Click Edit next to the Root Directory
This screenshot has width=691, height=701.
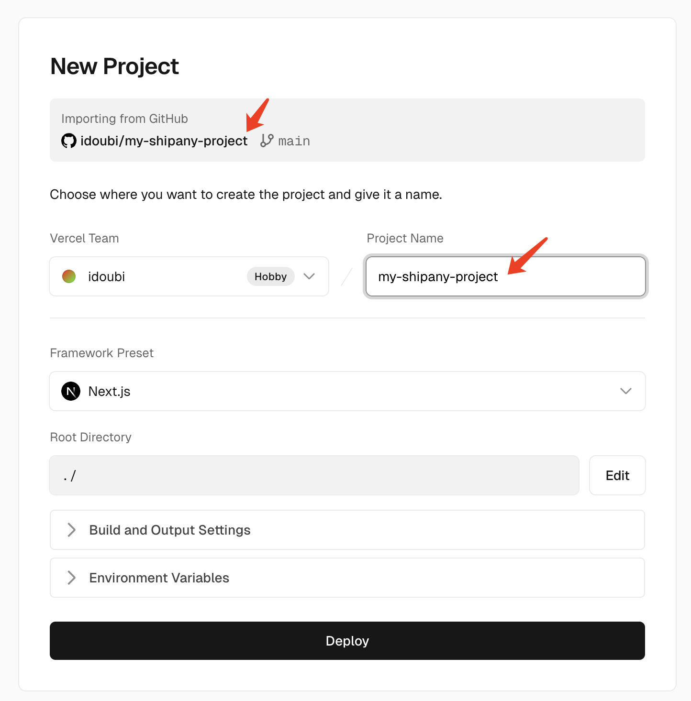pyautogui.click(x=617, y=475)
